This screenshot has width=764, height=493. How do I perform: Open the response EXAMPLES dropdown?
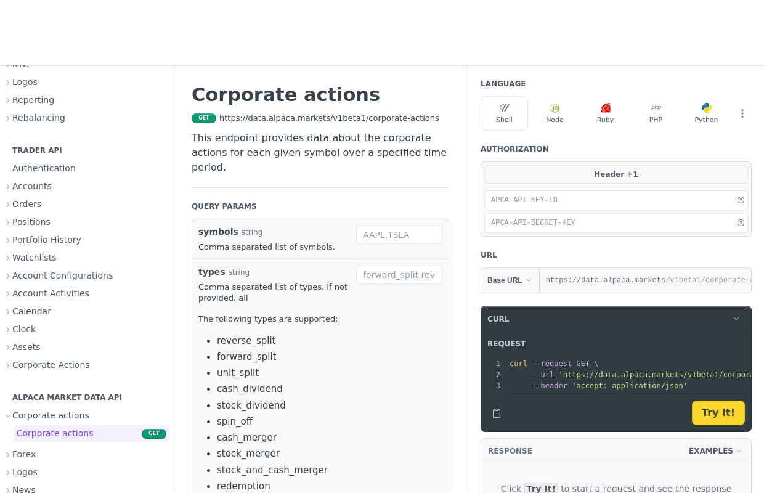pos(715,451)
